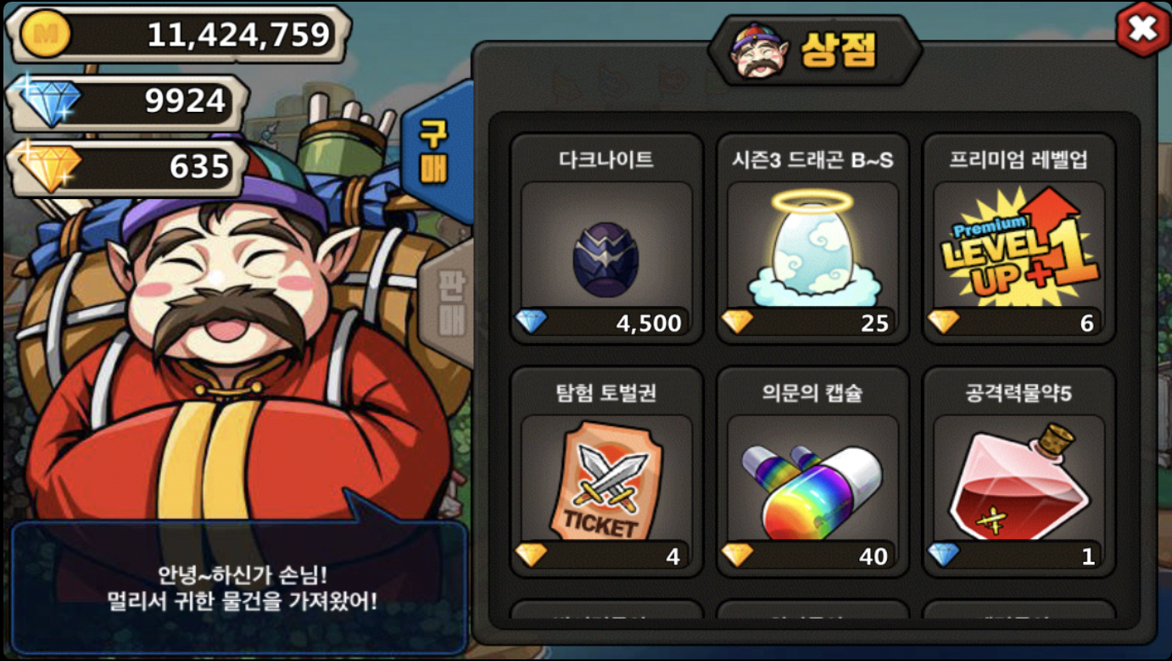The height and width of the screenshot is (661, 1172).
Task: Buy mystery capsule for 40 gems
Action: [812, 555]
